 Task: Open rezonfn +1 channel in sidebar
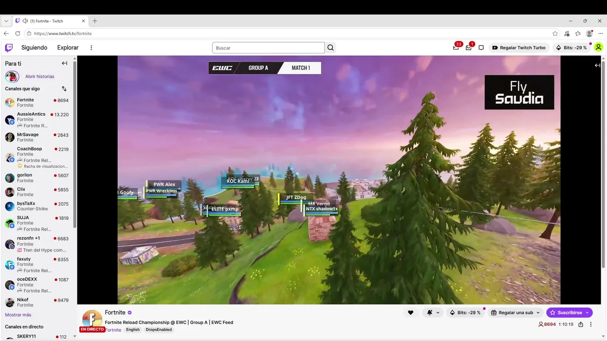(x=37, y=244)
